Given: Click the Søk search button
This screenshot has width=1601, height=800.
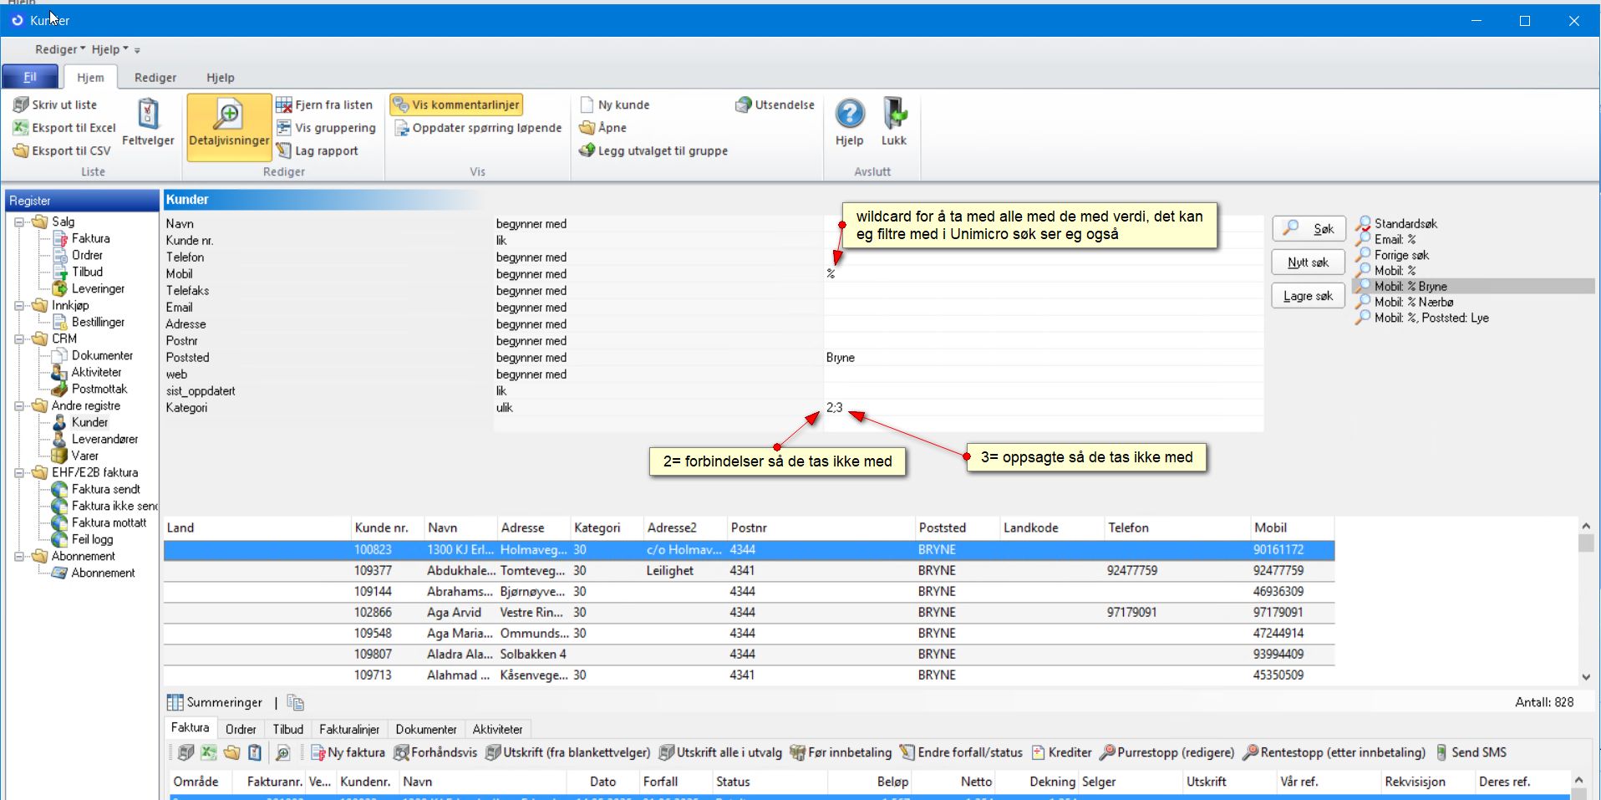Looking at the screenshot, I should [x=1309, y=228].
